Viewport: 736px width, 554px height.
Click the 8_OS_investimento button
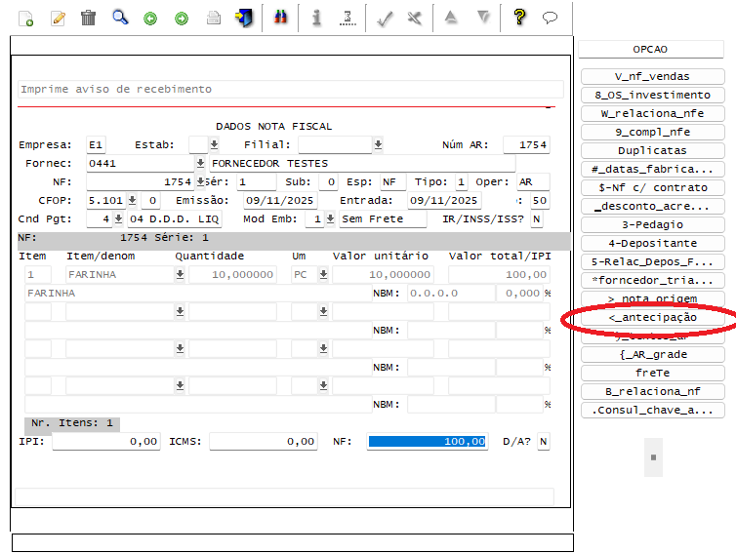tap(652, 95)
